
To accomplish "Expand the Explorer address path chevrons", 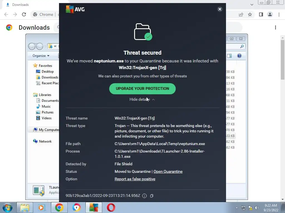I will pos(55,46).
